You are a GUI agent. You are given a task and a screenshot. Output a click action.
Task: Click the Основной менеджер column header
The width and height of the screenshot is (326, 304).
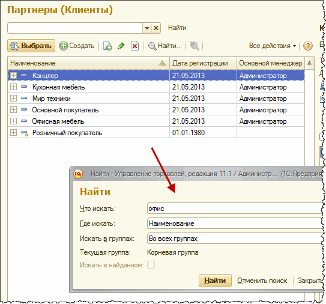[271, 63]
